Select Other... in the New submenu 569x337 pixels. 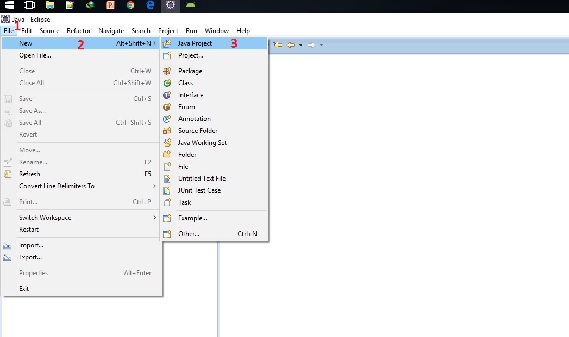[189, 234]
